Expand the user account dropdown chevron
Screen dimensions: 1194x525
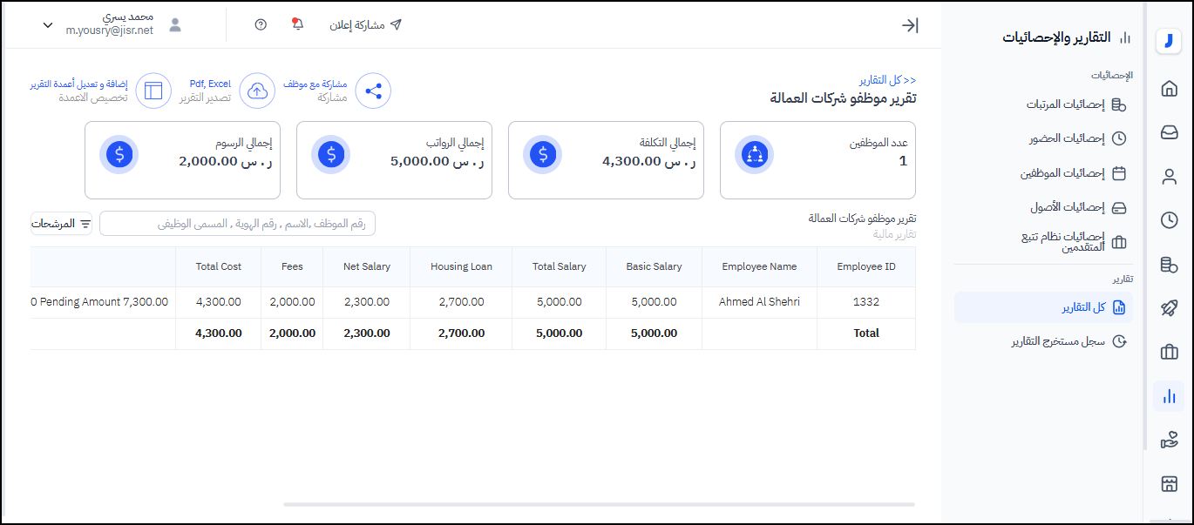click(x=48, y=25)
